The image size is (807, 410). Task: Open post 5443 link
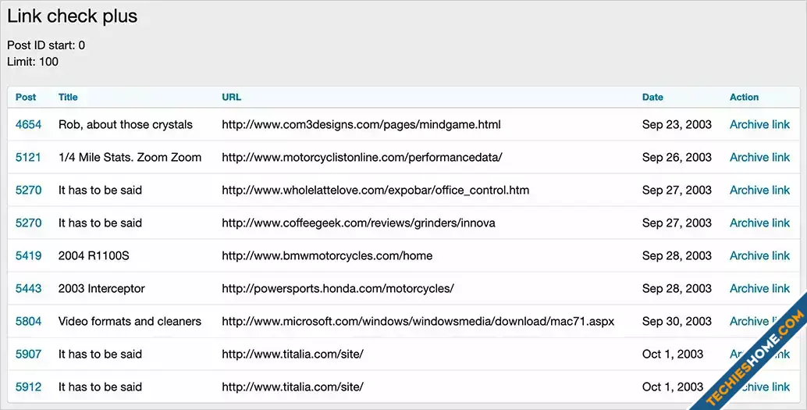(x=28, y=288)
